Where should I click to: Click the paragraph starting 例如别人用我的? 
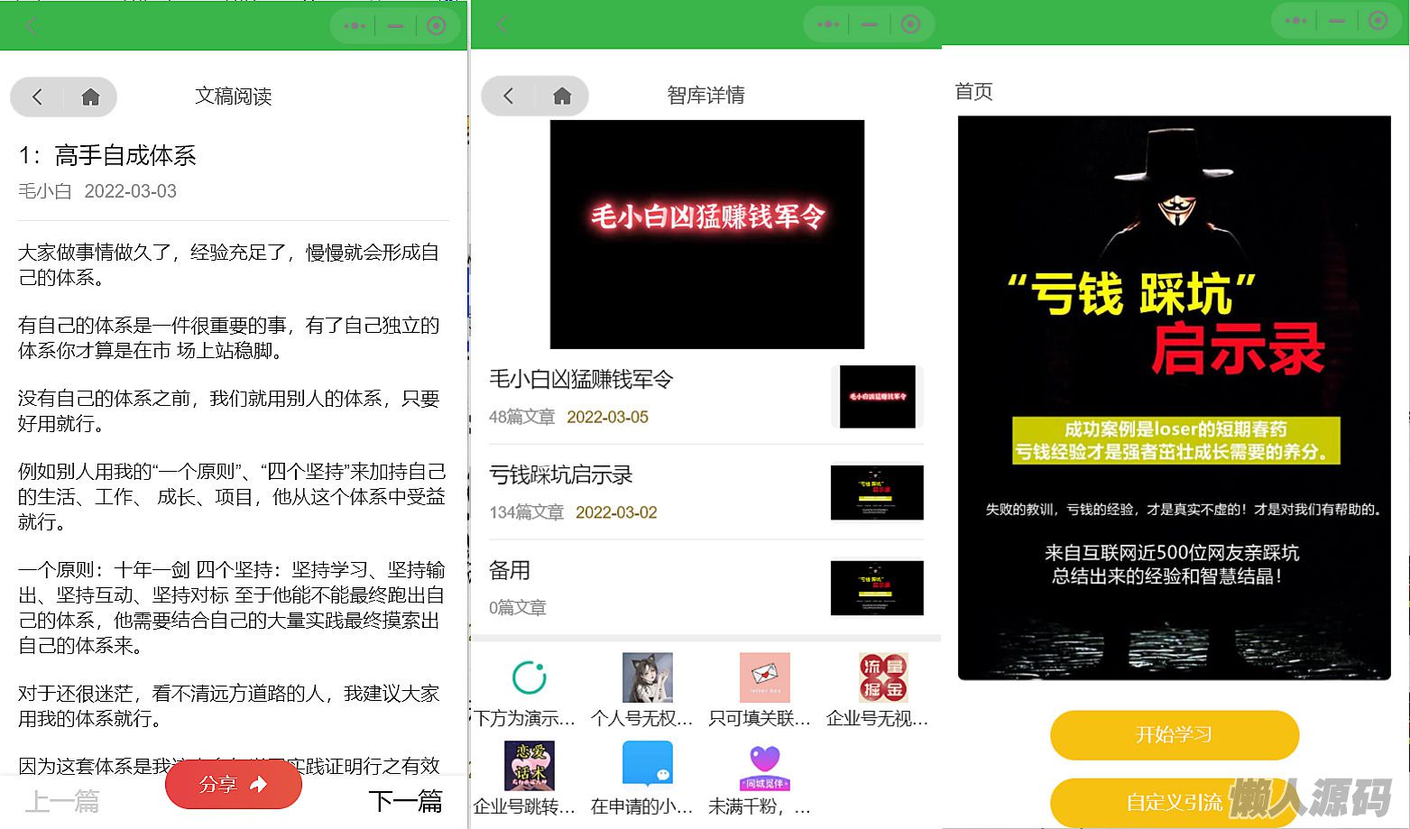click(x=232, y=497)
